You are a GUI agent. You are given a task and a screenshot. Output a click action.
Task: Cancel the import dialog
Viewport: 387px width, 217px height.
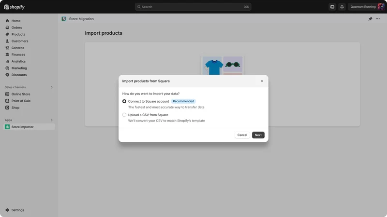(x=242, y=135)
